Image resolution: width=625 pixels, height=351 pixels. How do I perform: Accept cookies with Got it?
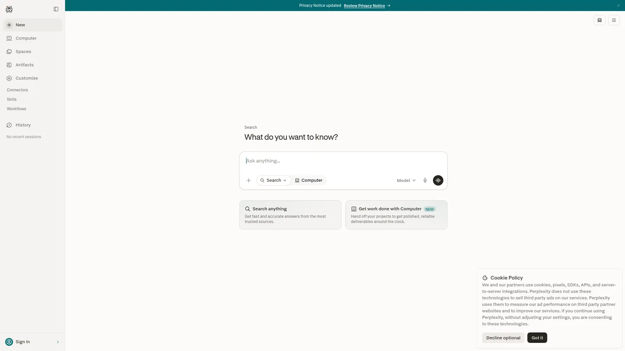pos(537,338)
